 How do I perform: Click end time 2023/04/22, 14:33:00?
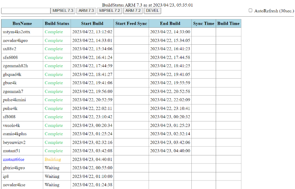(x=170, y=32)
